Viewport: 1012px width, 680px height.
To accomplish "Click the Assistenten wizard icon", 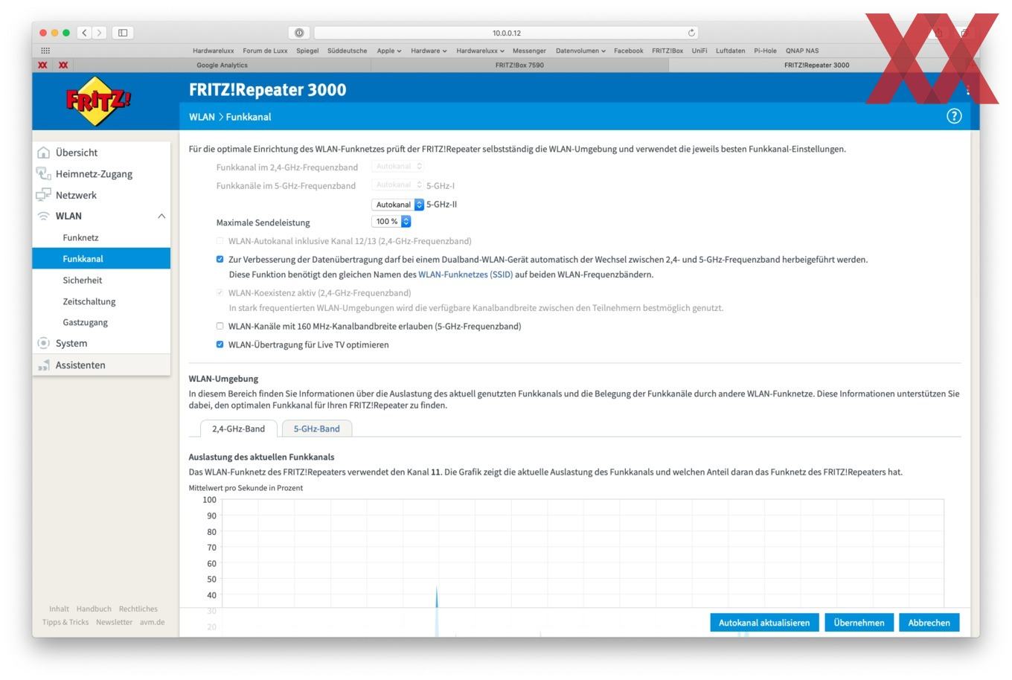I will (x=44, y=365).
